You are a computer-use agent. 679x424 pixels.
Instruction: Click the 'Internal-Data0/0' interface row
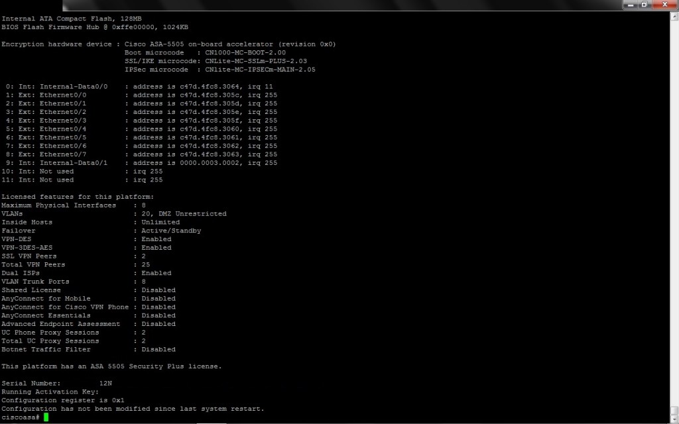pyautogui.click(x=139, y=87)
